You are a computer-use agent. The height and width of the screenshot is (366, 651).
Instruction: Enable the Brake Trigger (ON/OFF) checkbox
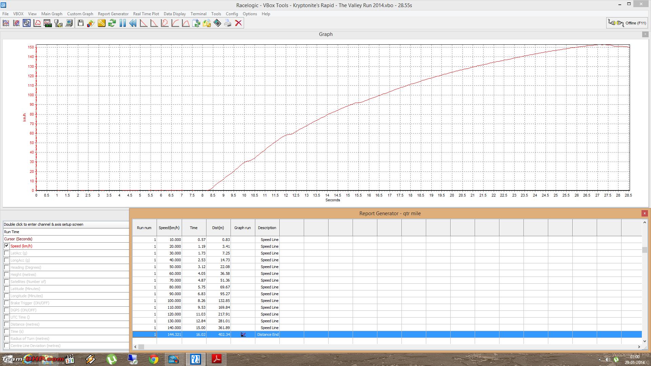pyautogui.click(x=6, y=303)
